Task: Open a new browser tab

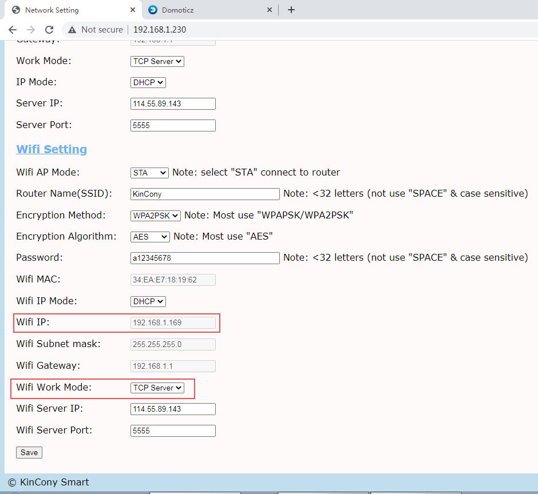Action: point(291,10)
